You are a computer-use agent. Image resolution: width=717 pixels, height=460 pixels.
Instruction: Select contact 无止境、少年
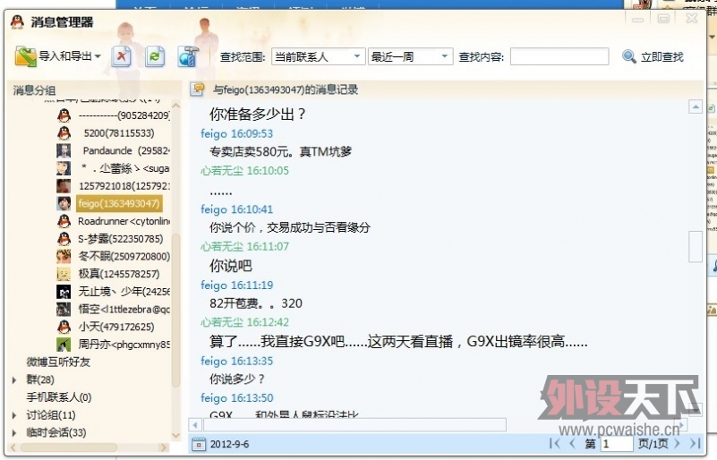pyautogui.click(x=124, y=291)
